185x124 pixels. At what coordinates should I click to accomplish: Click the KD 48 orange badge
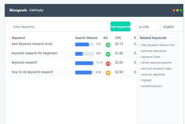pyautogui.click(x=108, y=73)
